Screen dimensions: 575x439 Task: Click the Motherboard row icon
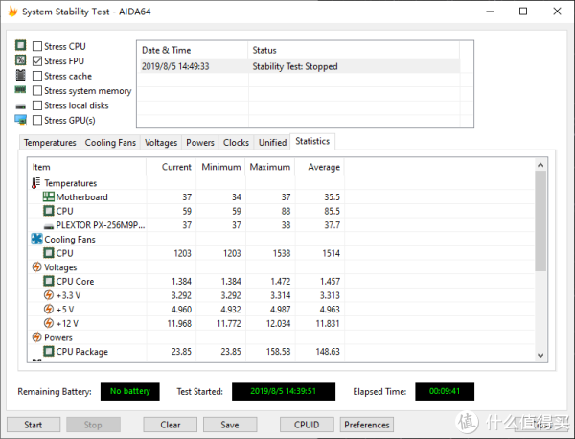(49, 196)
